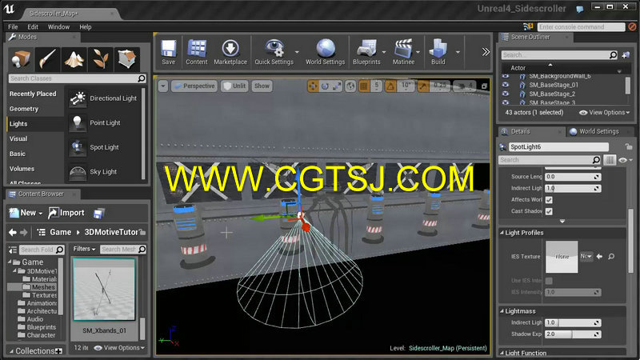Click the Game breadcrumb path
Image resolution: width=640 pixels, height=360 pixels.
61,232
